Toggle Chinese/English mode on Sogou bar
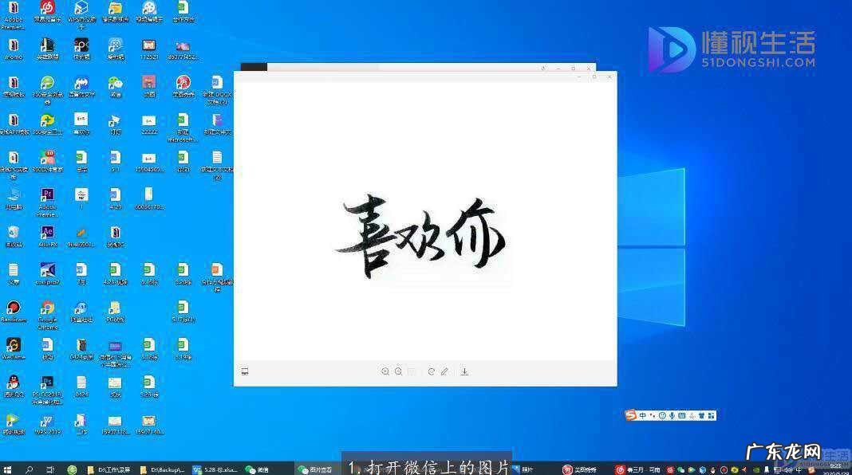Screen dimensions: 852x475 [x=643, y=415]
